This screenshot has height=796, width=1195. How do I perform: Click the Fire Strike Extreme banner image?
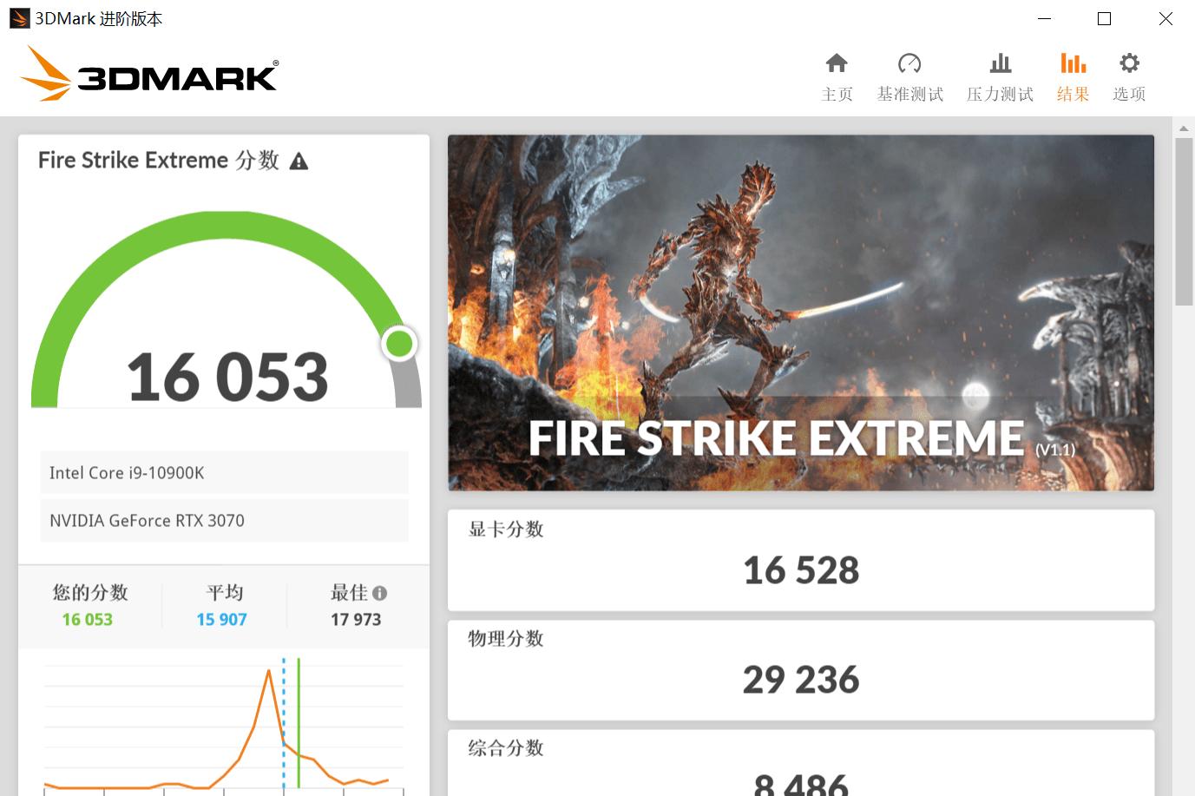801,312
